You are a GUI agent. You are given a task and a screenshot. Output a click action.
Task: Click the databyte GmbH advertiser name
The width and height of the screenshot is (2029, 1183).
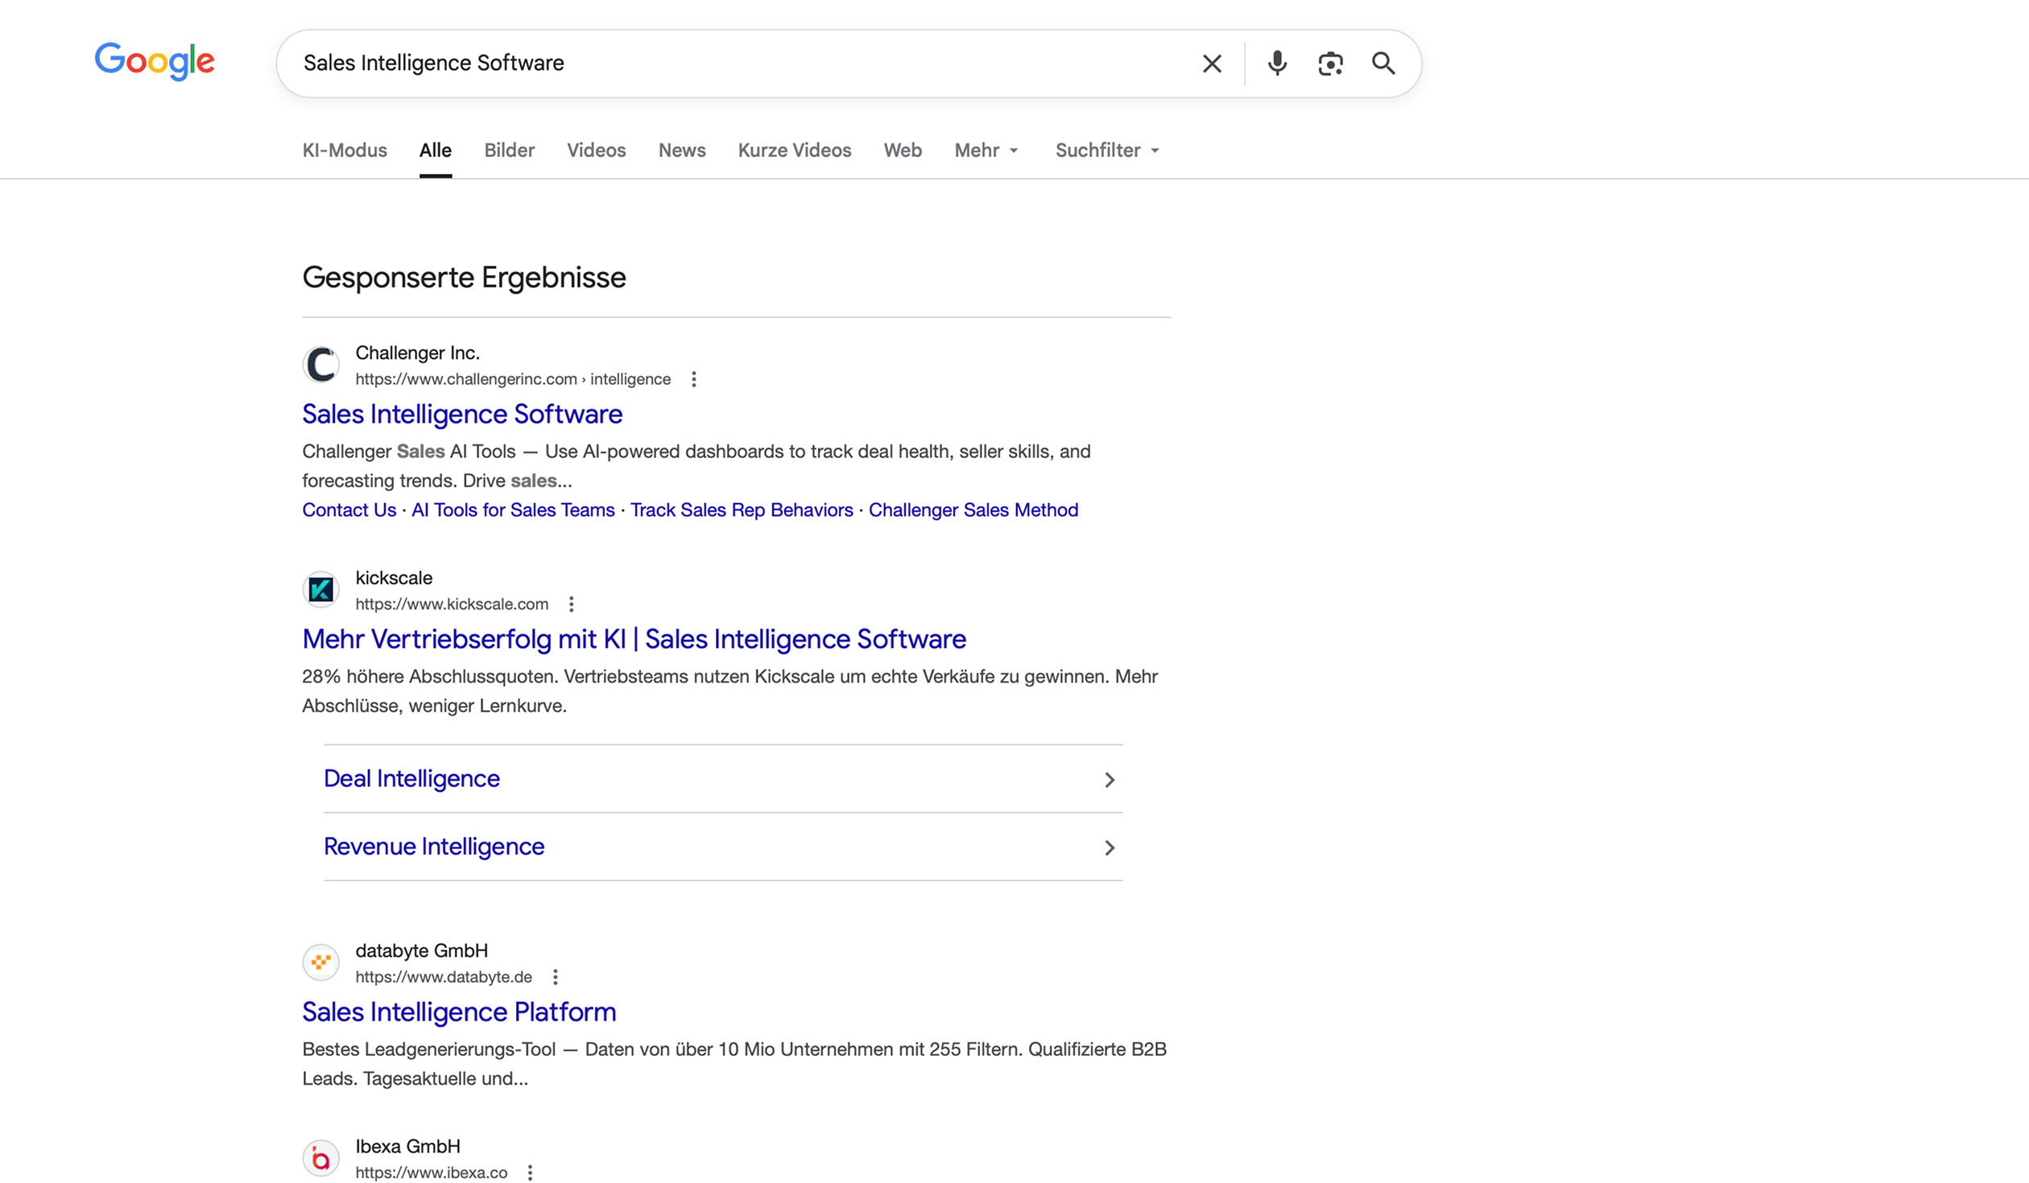(422, 950)
